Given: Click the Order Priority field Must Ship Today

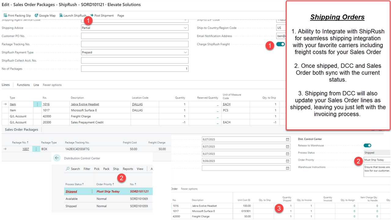Looking at the screenshot, I should pos(377,160).
